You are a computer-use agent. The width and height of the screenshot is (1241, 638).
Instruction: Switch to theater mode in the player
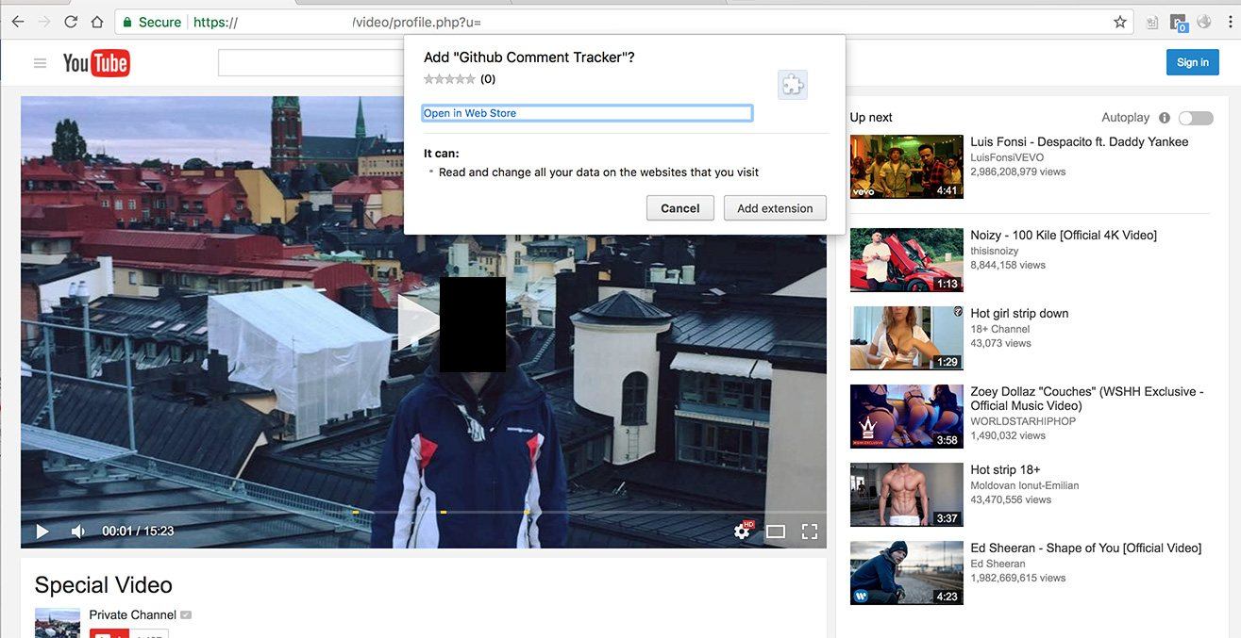click(776, 532)
